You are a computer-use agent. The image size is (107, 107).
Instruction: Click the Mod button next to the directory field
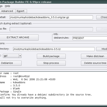pos(102,49)
